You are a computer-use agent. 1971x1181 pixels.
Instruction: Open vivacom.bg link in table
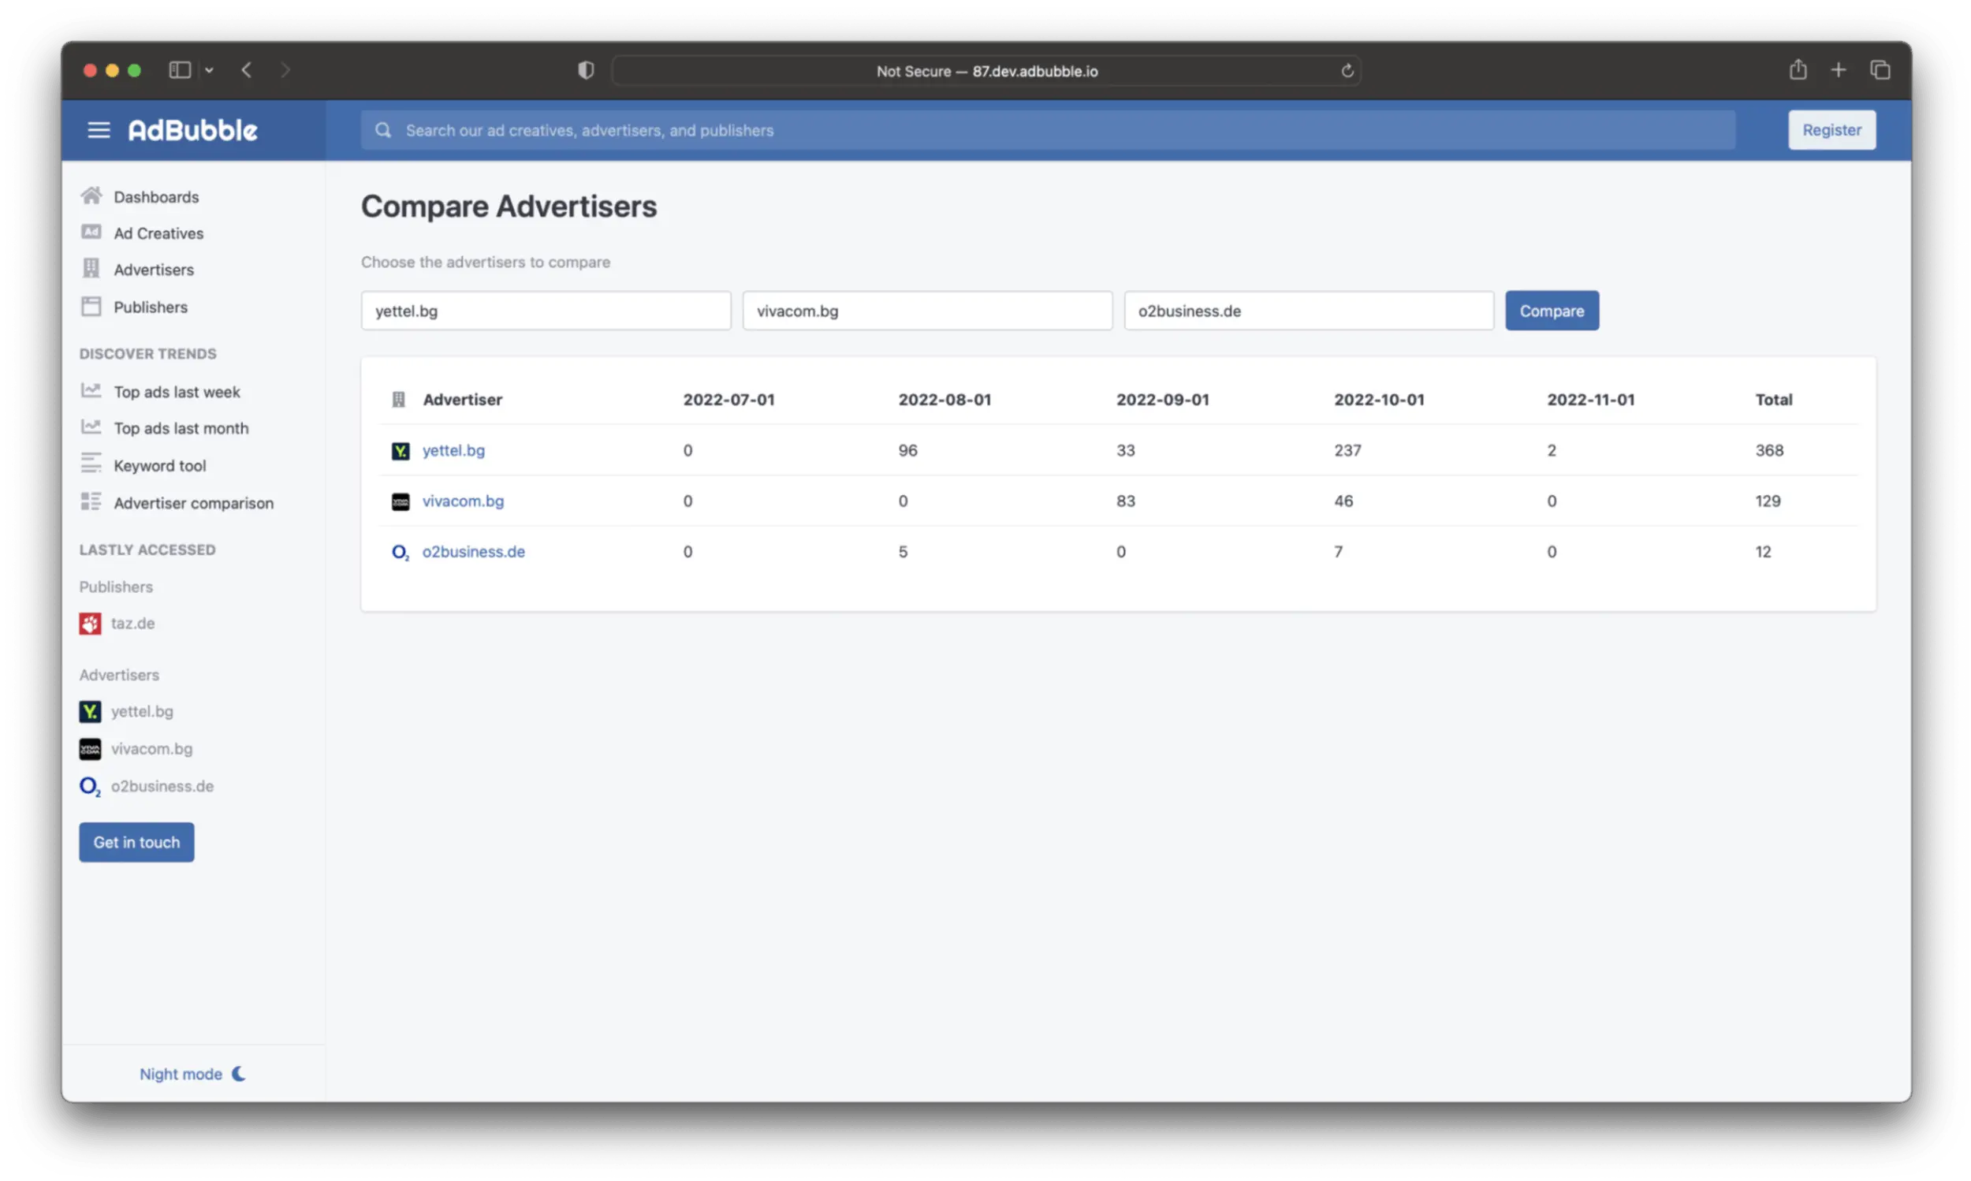[x=462, y=501]
